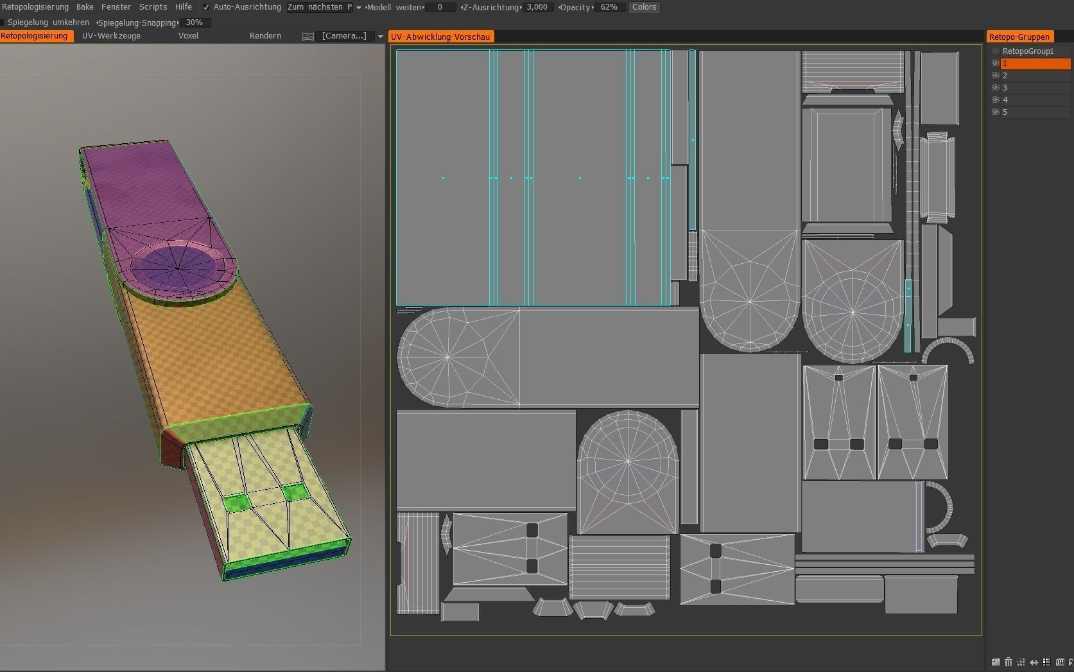1074x672 pixels.
Task: Click the trash icon to delete group
Action: (x=1009, y=662)
